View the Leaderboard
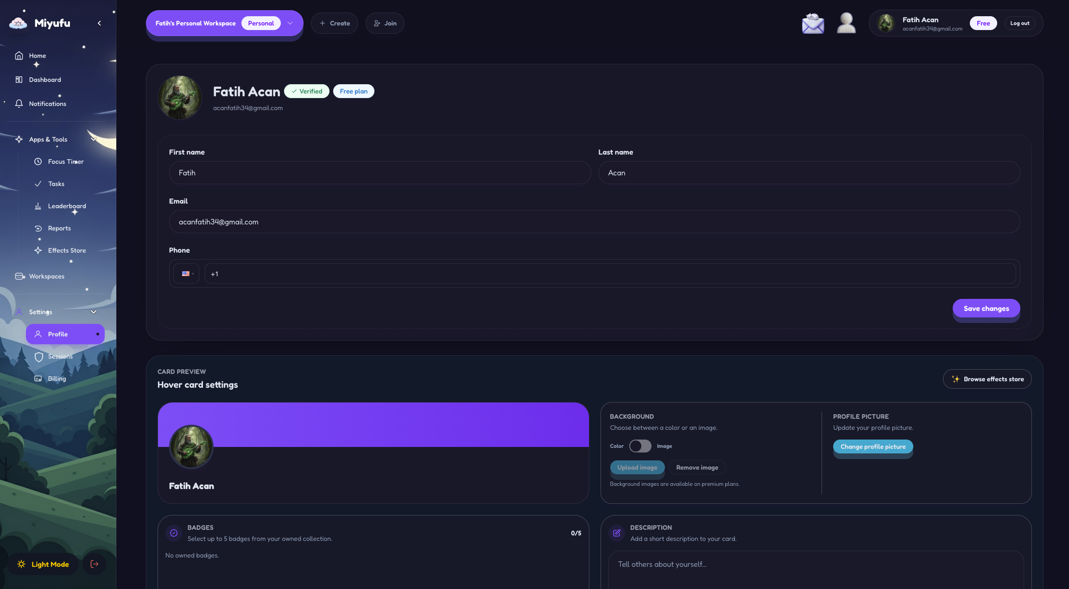Viewport: 1069px width, 589px height. point(65,206)
